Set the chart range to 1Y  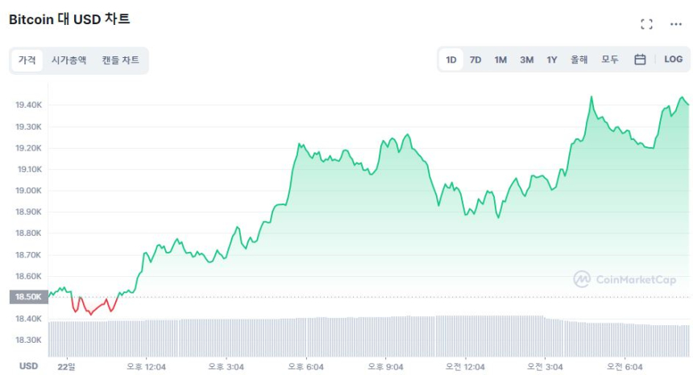552,60
